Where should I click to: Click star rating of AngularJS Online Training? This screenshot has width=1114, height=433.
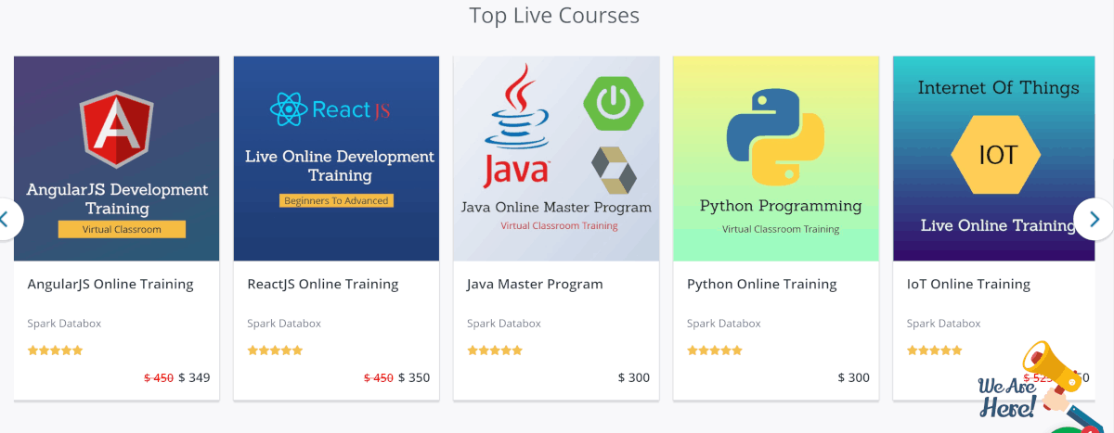(x=56, y=350)
